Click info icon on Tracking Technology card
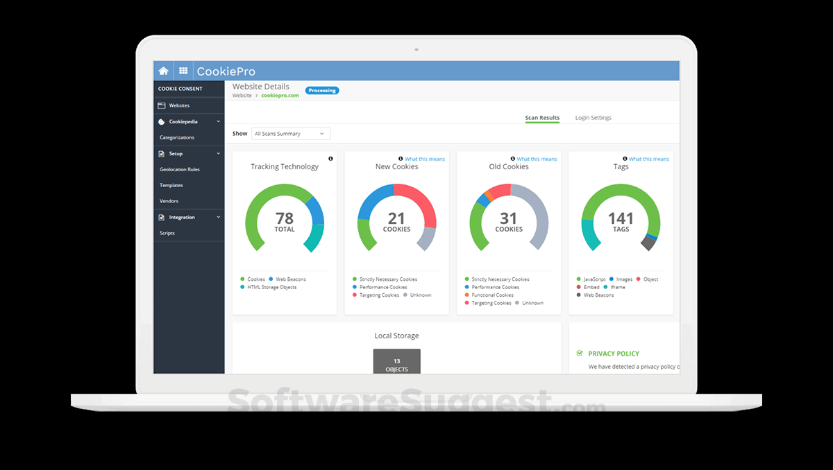 [x=330, y=159]
